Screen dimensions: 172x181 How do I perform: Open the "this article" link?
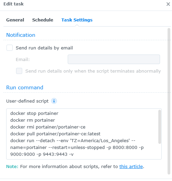(131, 166)
